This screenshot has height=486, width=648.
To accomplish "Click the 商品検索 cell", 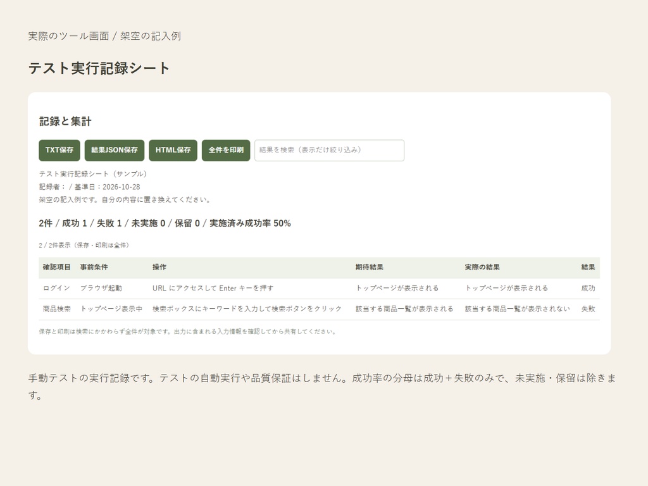I will coord(56,309).
